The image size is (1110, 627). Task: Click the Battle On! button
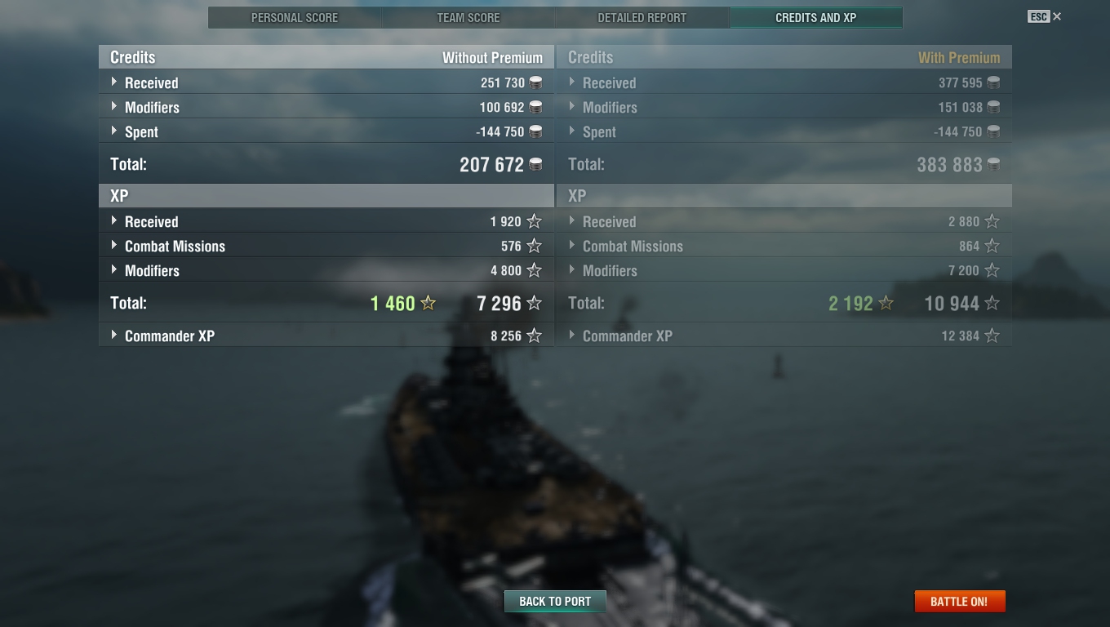(x=959, y=601)
